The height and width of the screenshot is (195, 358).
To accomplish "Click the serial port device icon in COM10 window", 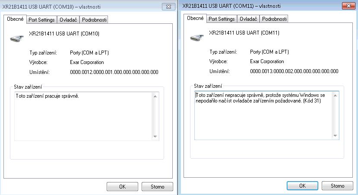I will tap(17, 38).
